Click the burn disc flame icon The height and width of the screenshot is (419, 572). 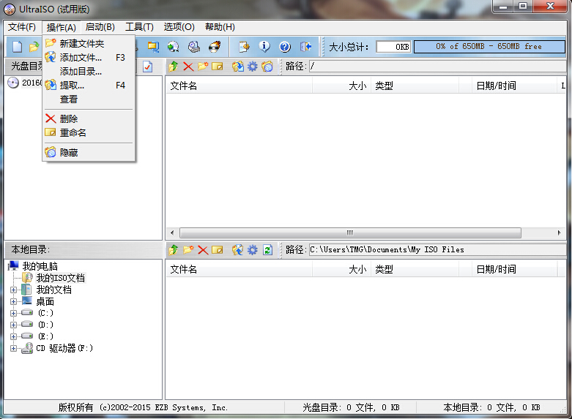coord(215,47)
